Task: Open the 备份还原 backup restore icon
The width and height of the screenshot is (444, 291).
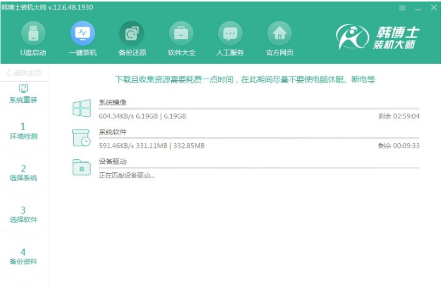Action: [x=132, y=34]
